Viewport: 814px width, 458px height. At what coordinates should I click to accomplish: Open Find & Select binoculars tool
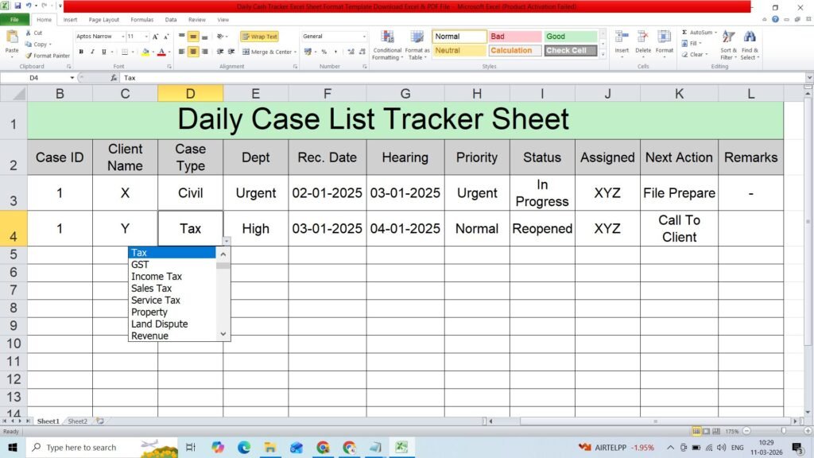pos(750,45)
